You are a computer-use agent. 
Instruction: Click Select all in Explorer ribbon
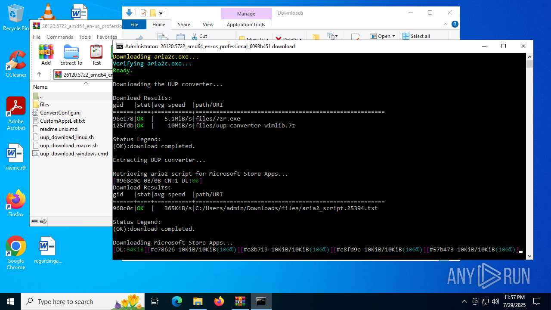(416, 36)
